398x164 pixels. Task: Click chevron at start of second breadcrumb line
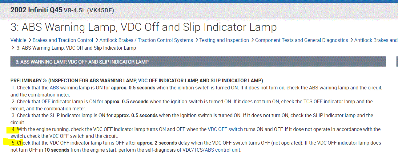(x=13, y=48)
